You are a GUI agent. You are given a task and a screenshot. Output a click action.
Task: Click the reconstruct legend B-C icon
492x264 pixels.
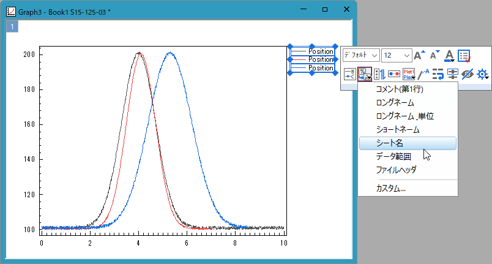pyautogui.click(x=349, y=74)
